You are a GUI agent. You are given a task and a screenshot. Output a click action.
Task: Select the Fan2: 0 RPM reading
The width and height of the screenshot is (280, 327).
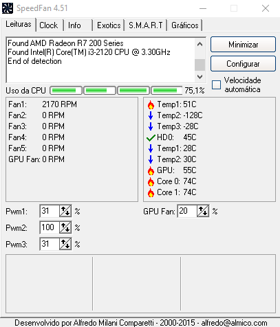pos(36,115)
